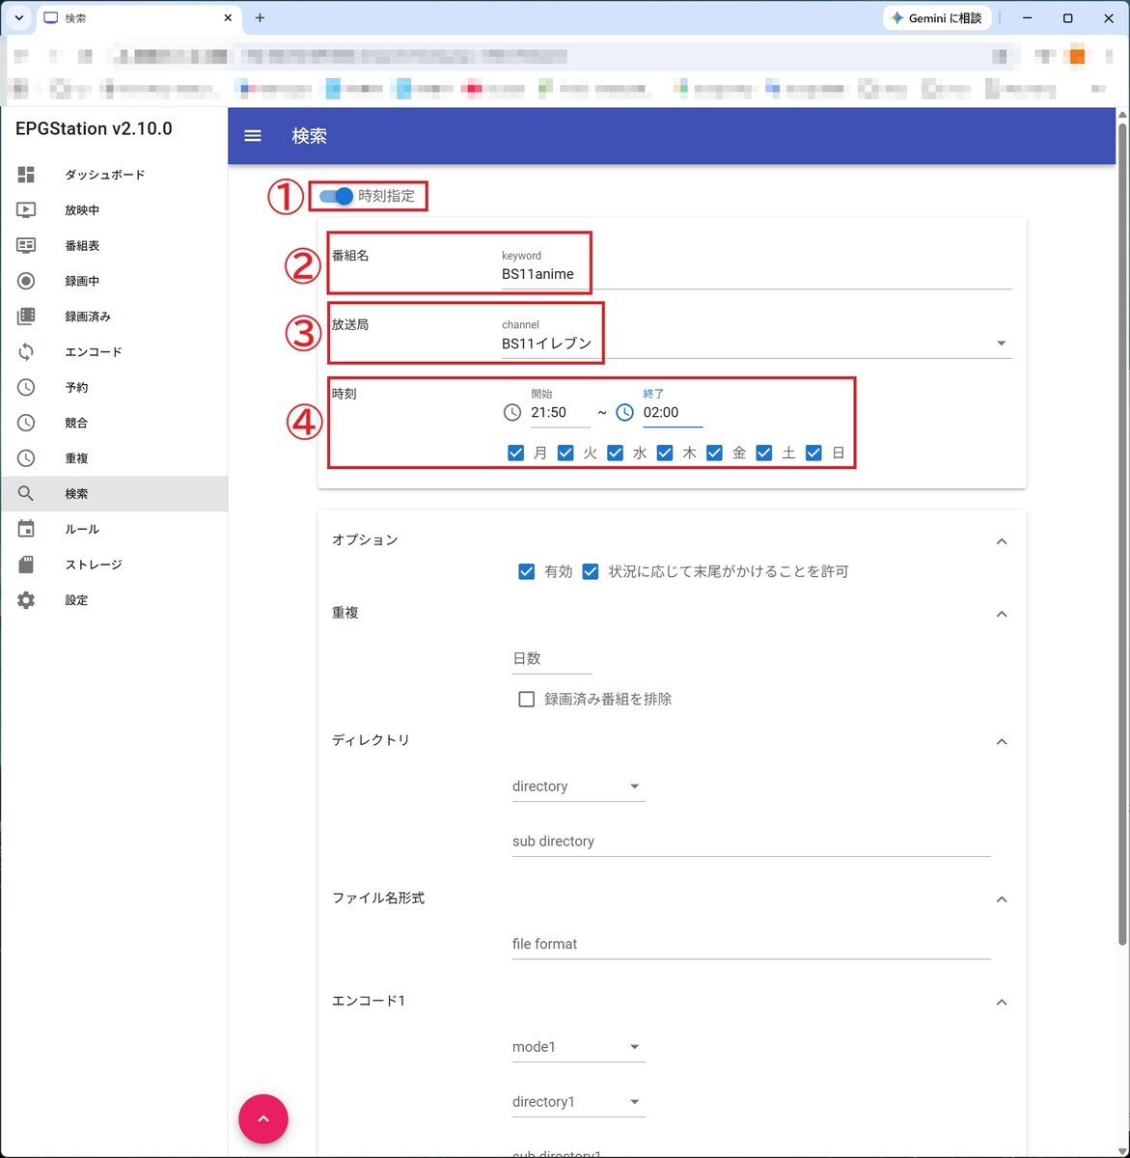Uncheck the 金 weekday checkbox

(x=715, y=453)
